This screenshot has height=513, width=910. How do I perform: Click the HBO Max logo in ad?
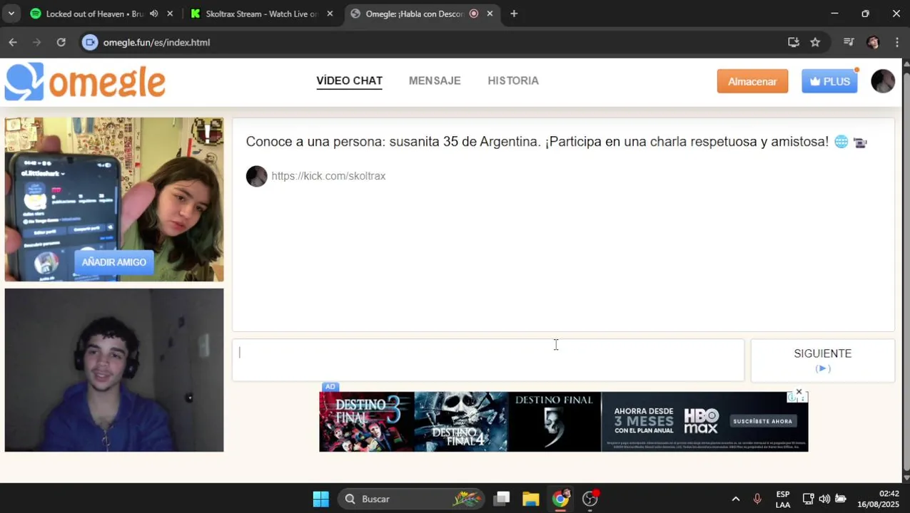[x=701, y=420]
